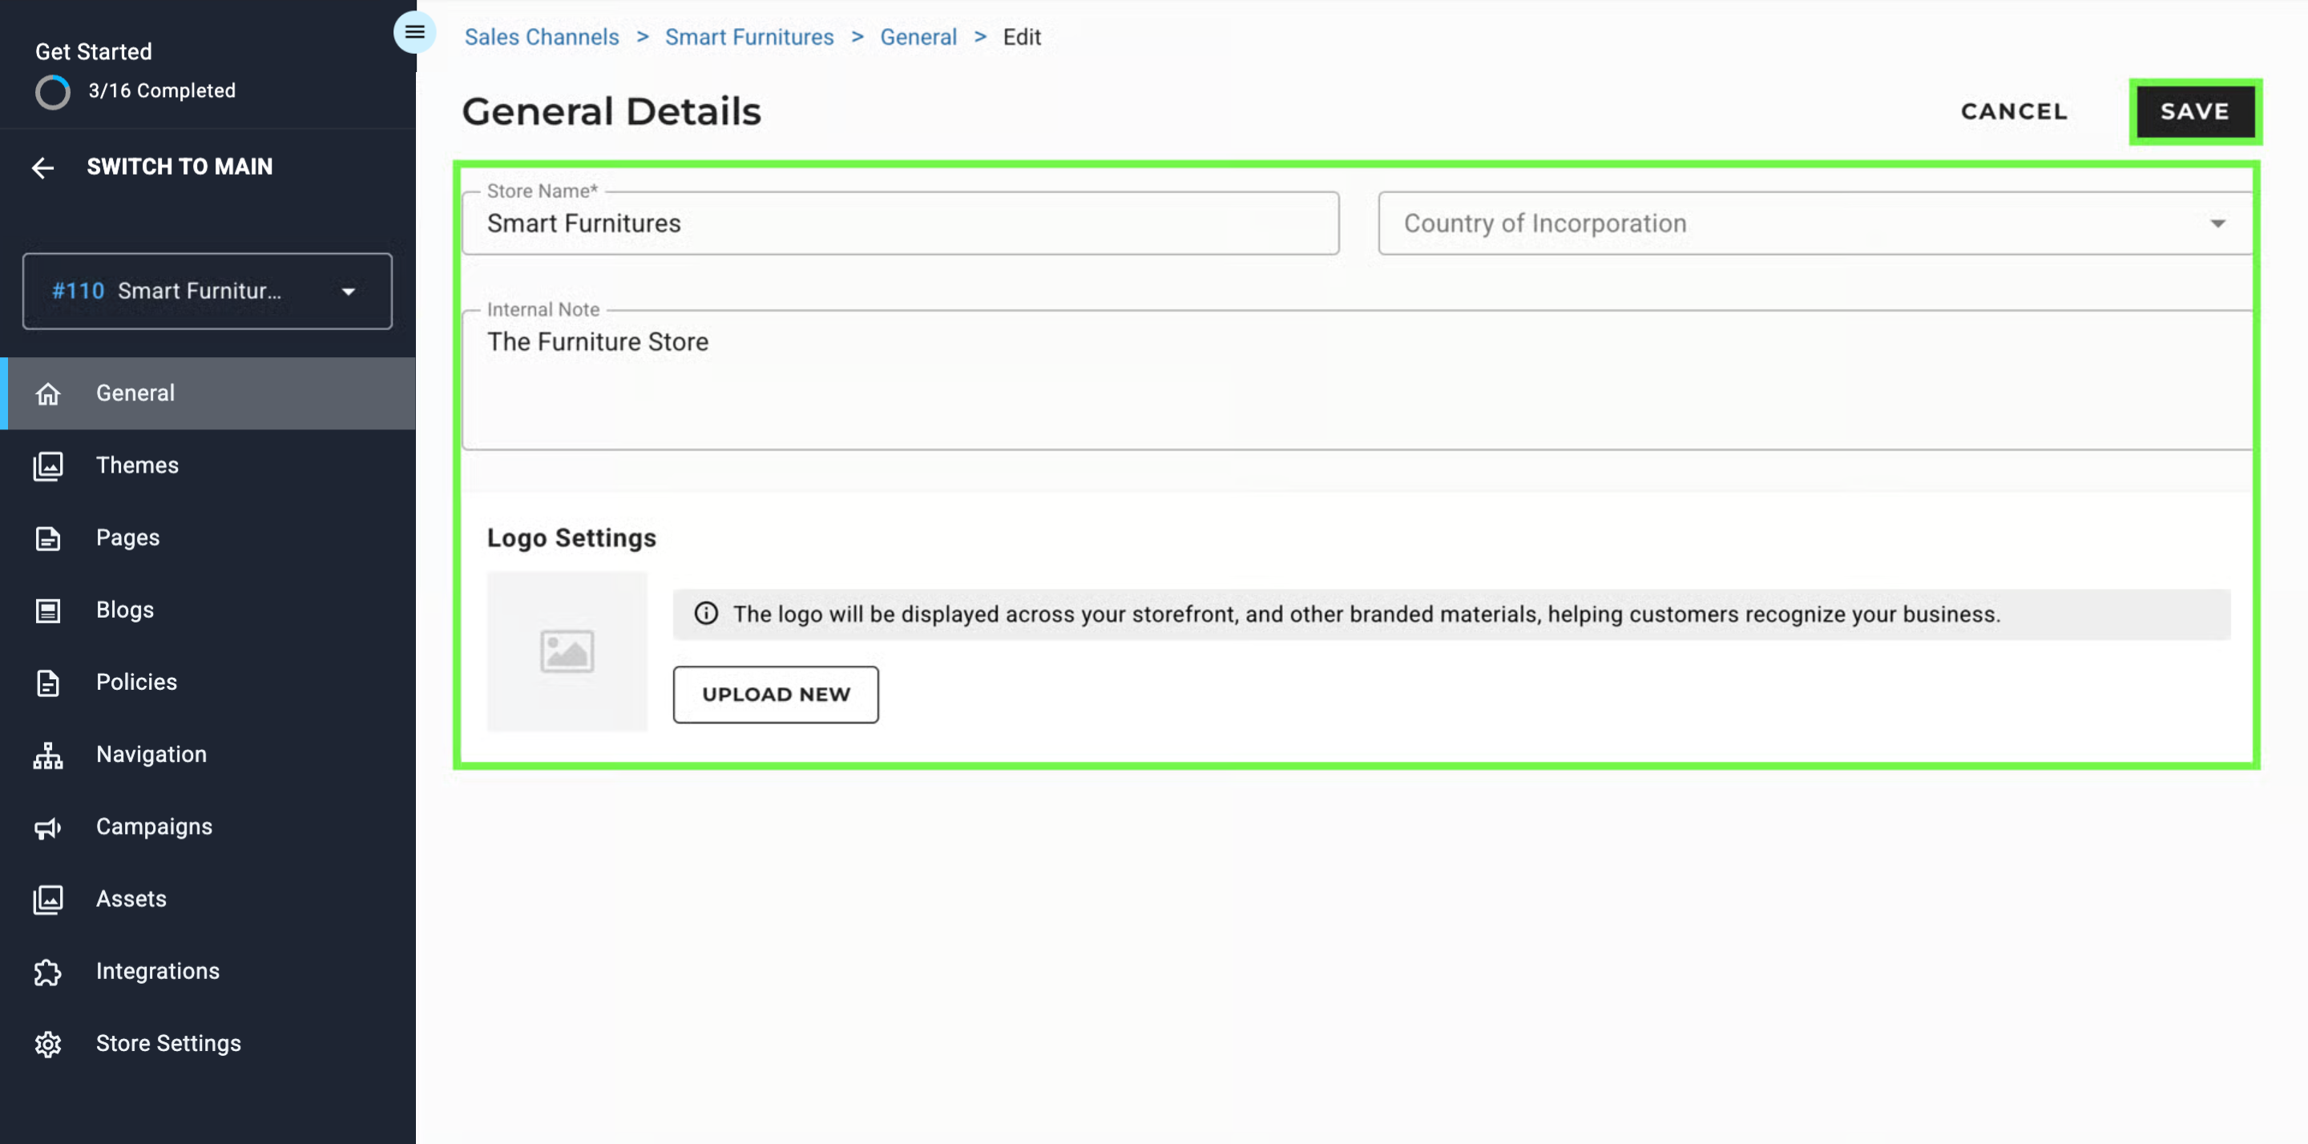Follow the Sales Channels breadcrumb link

[x=542, y=38]
